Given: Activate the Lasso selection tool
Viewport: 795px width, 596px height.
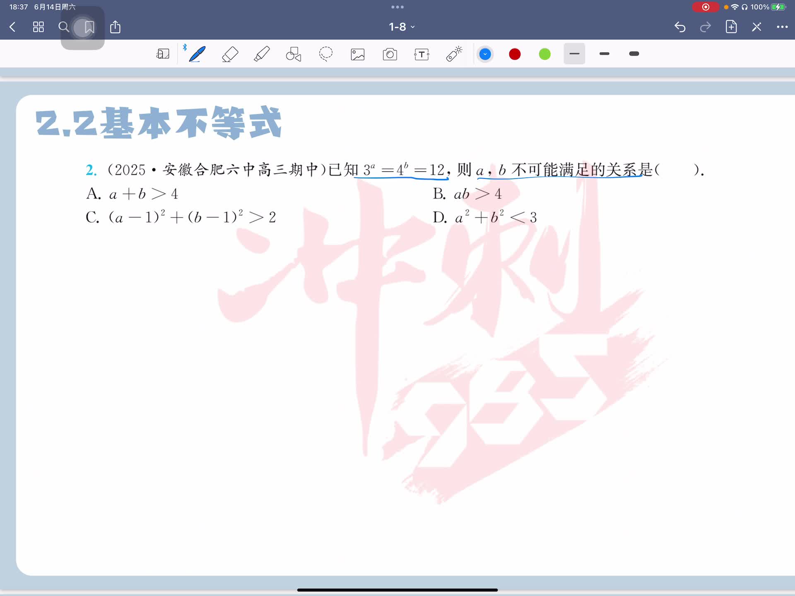Looking at the screenshot, I should point(326,54).
